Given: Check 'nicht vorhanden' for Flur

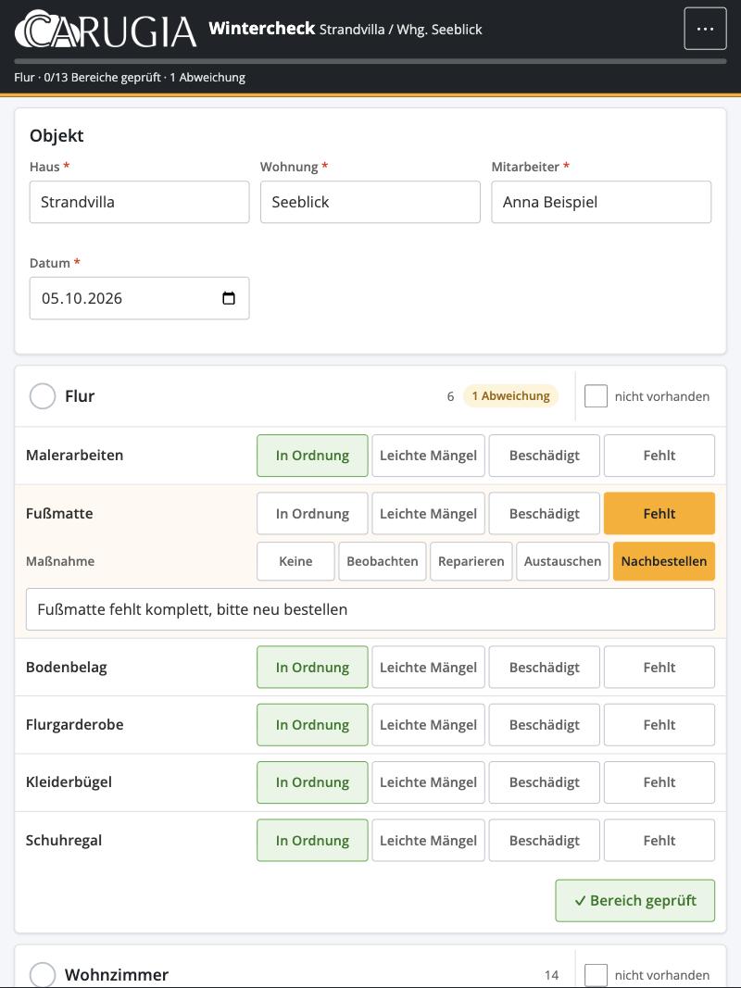Looking at the screenshot, I should point(597,396).
